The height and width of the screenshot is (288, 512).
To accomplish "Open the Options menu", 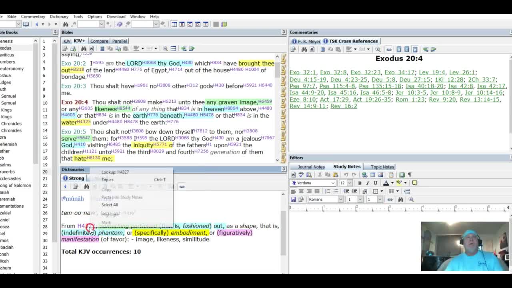I will tap(95, 16).
